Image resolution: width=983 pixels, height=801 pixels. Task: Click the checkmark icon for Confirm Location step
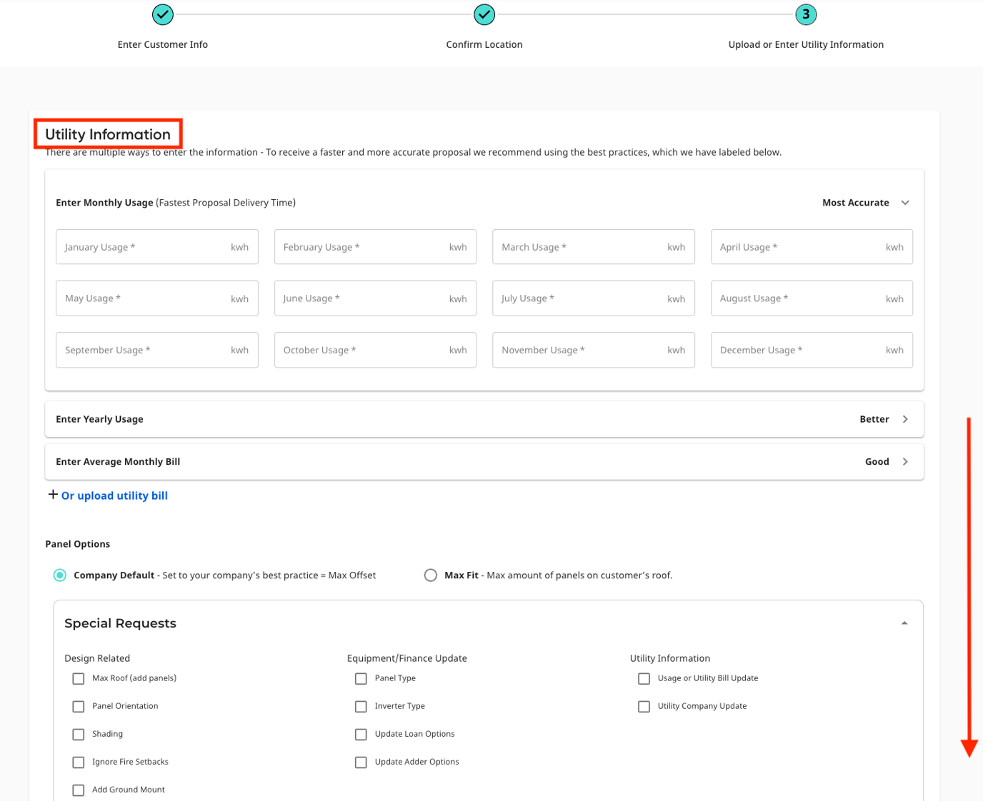[484, 14]
